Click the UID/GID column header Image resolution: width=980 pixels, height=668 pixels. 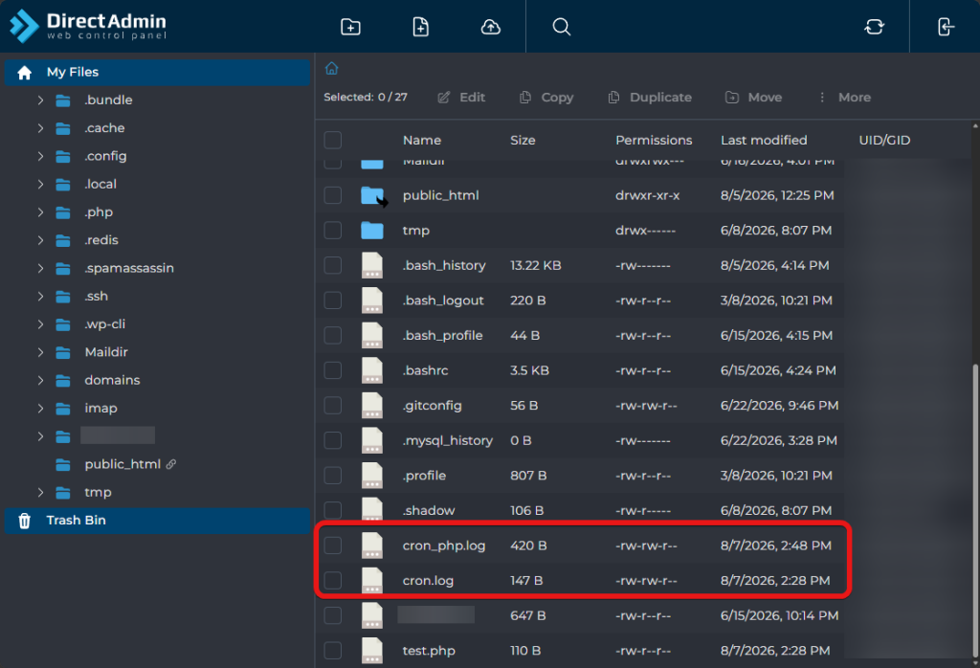point(884,140)
